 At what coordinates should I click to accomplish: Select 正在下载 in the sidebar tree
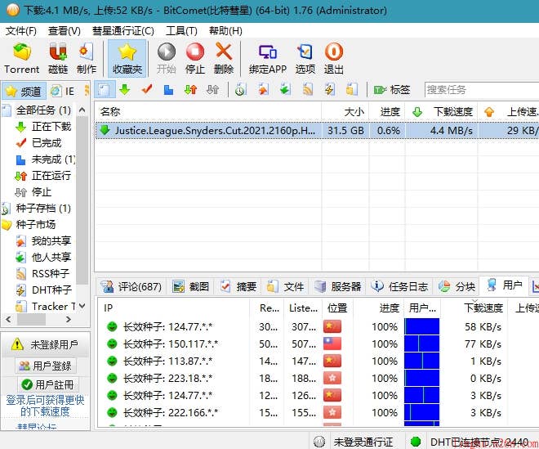[51, 127]
